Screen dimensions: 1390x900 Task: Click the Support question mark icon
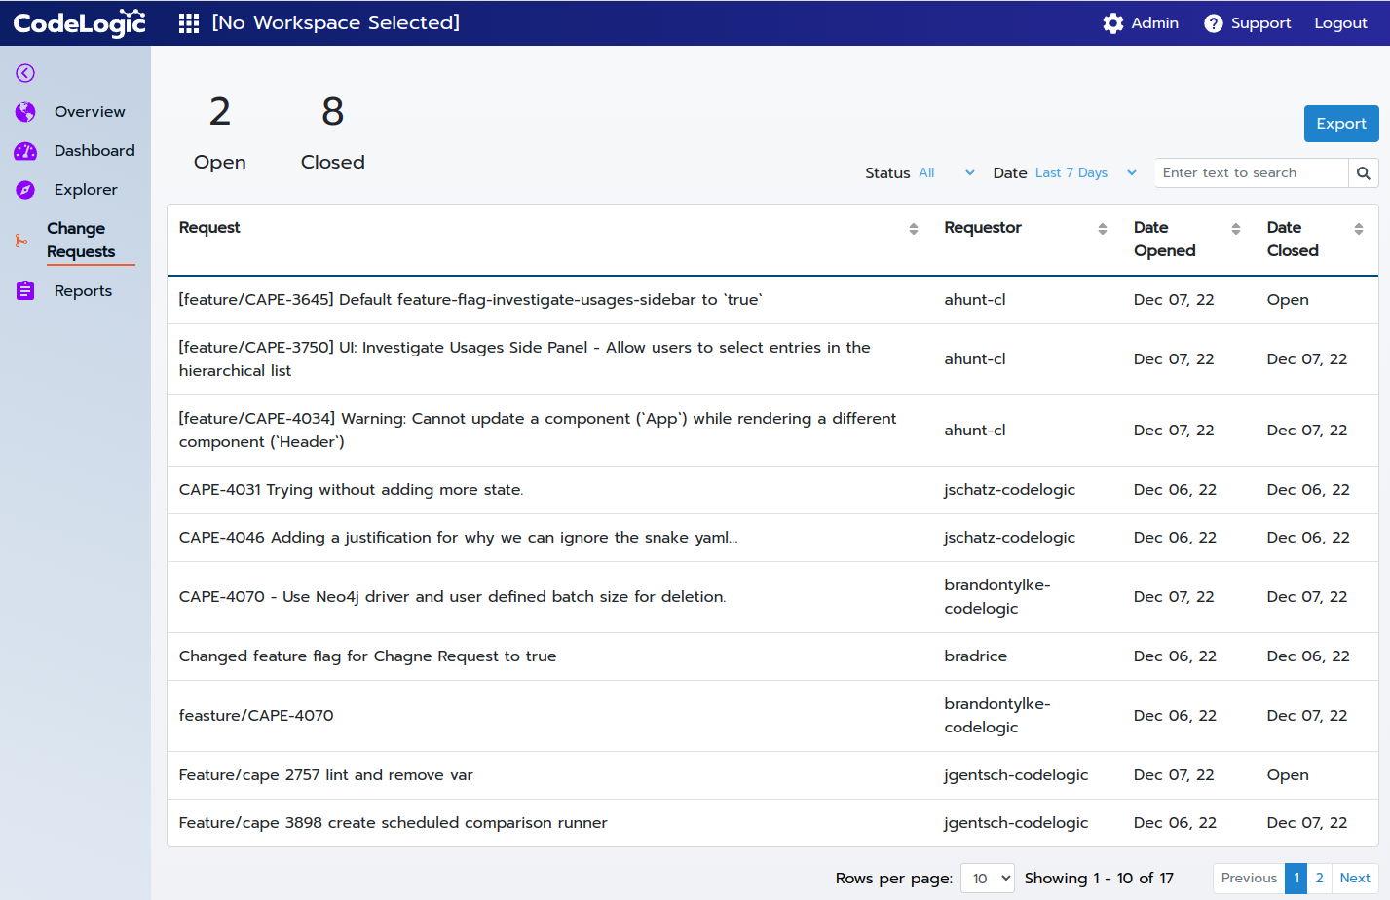1214,23
